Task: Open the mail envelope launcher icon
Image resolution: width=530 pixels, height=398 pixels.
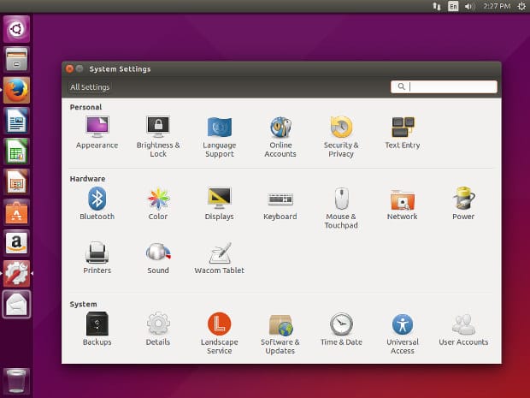Action: click(16, 304)
